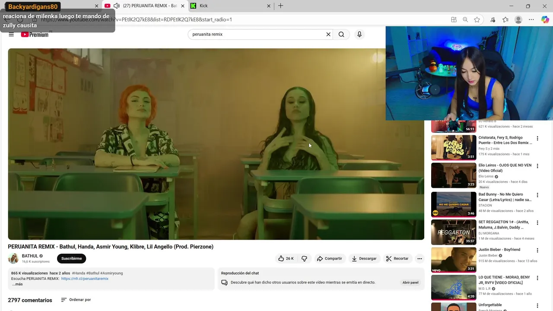
Task: Open Bad Bunny No Me Quiero Casar title
Action: point(505,197)
